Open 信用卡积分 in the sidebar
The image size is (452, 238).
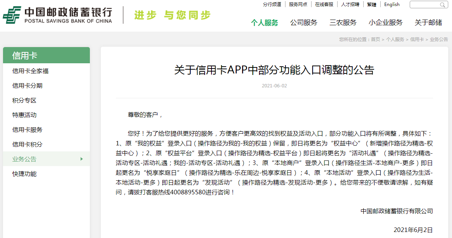28,144
